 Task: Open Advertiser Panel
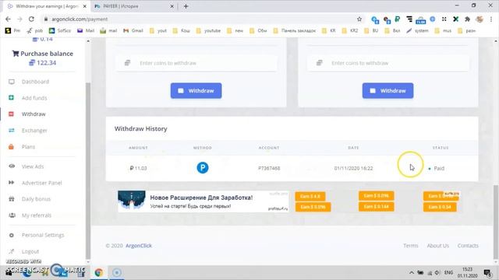(x=41, y=183)
